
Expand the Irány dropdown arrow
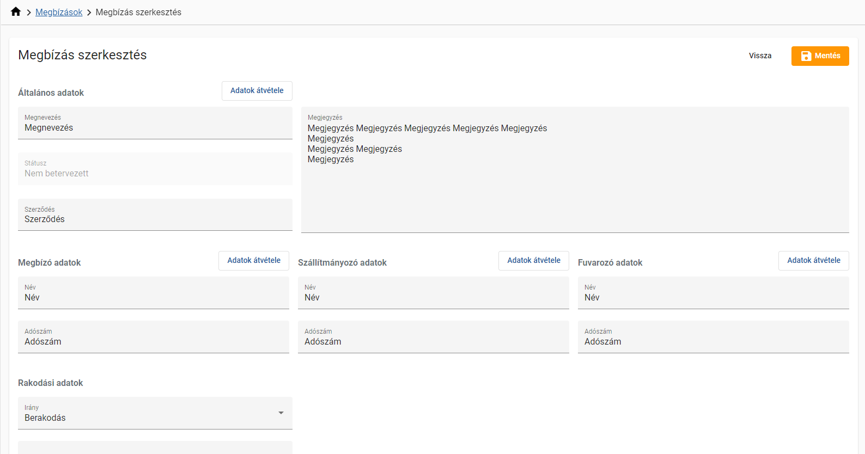(281, 413)
